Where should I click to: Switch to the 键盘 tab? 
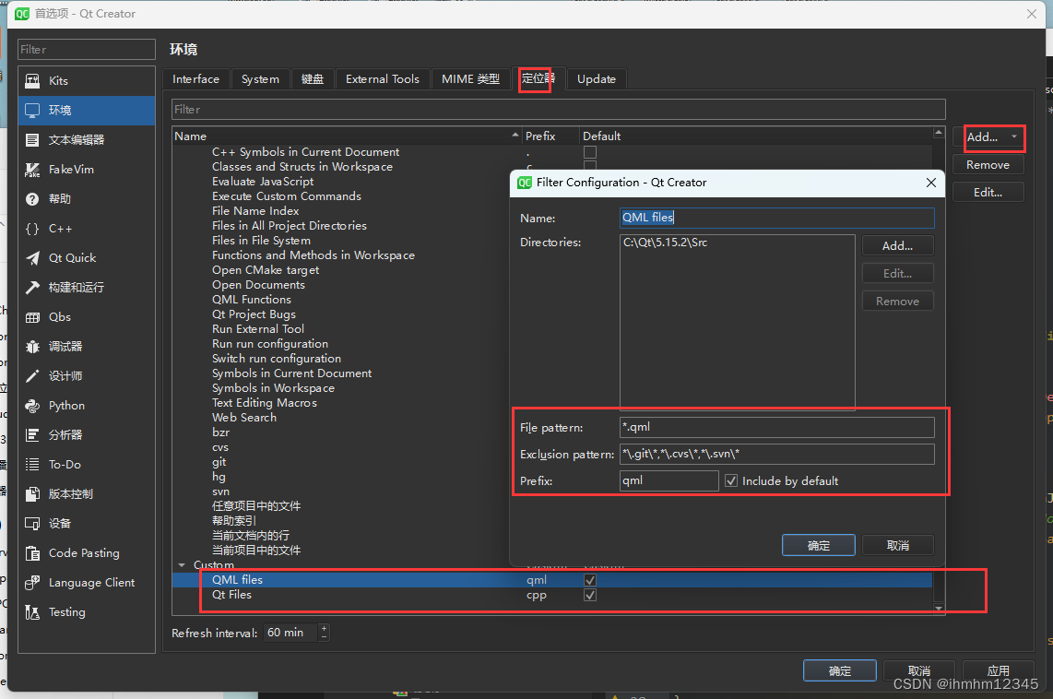313,79
